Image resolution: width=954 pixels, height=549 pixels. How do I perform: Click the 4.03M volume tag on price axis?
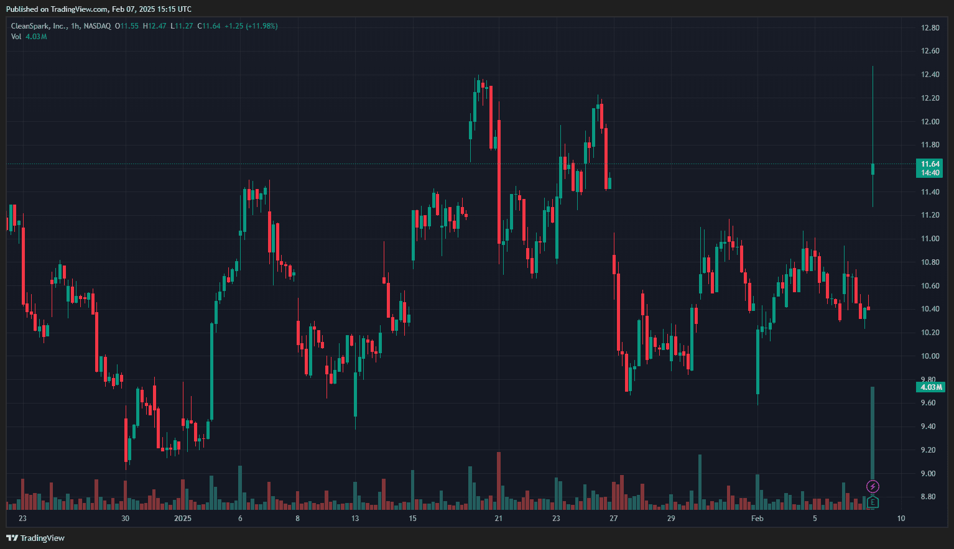point(931,387)
